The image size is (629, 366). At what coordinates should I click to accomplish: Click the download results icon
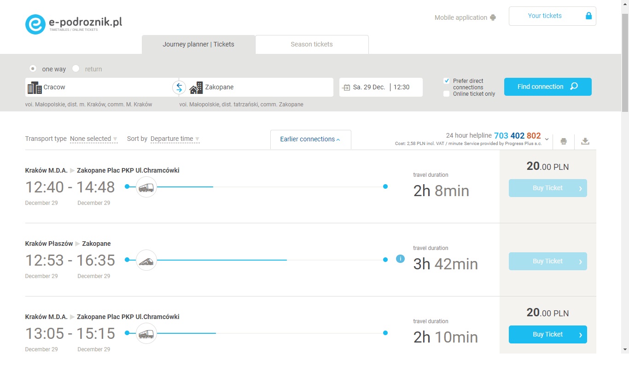click(585, 141)
